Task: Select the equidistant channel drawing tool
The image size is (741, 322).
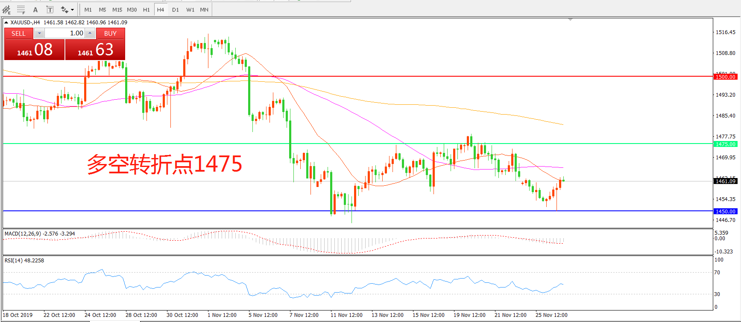Action: (x=6, y=9)
